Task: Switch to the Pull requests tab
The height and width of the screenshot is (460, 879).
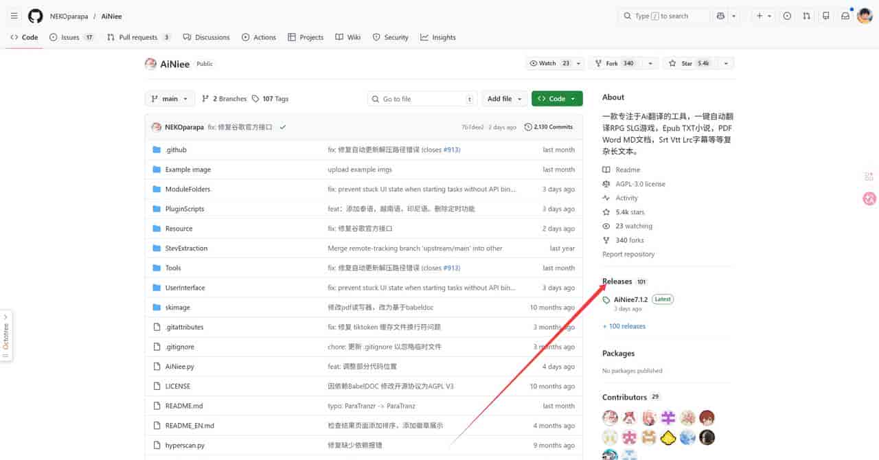Action: (x=139, y=37)
